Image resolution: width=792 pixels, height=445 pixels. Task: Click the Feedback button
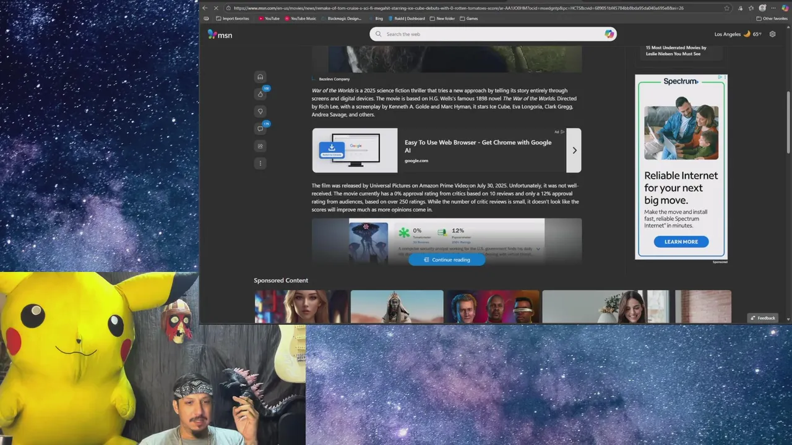pos(762,318)
